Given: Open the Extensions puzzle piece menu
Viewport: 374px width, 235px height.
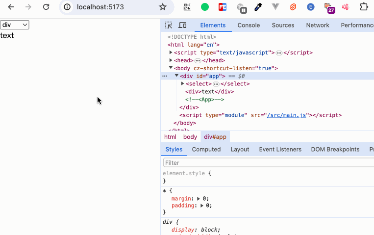Looking at the screenshot, I should point(364,7).
